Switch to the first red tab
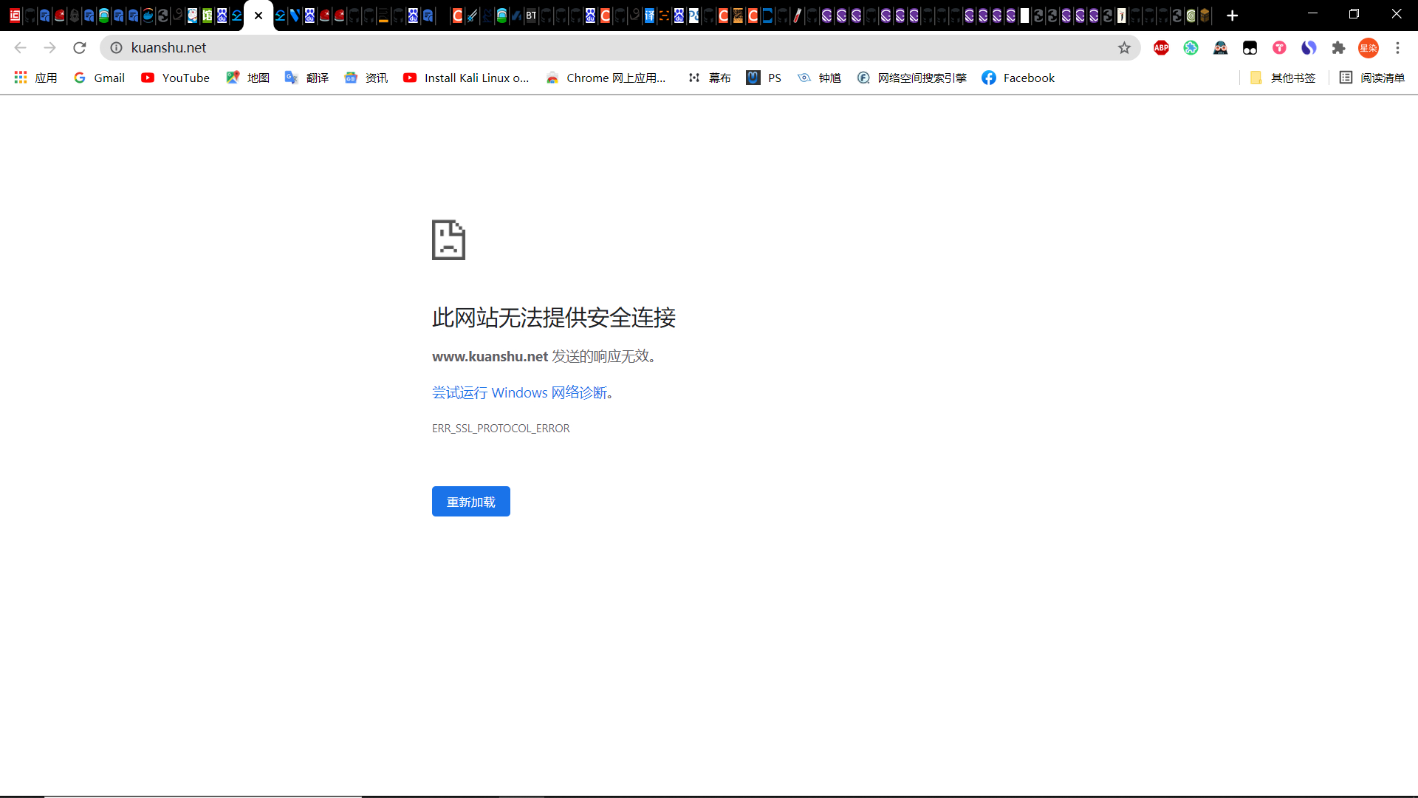The image size is (1418, 798). [x=15, y=16]
